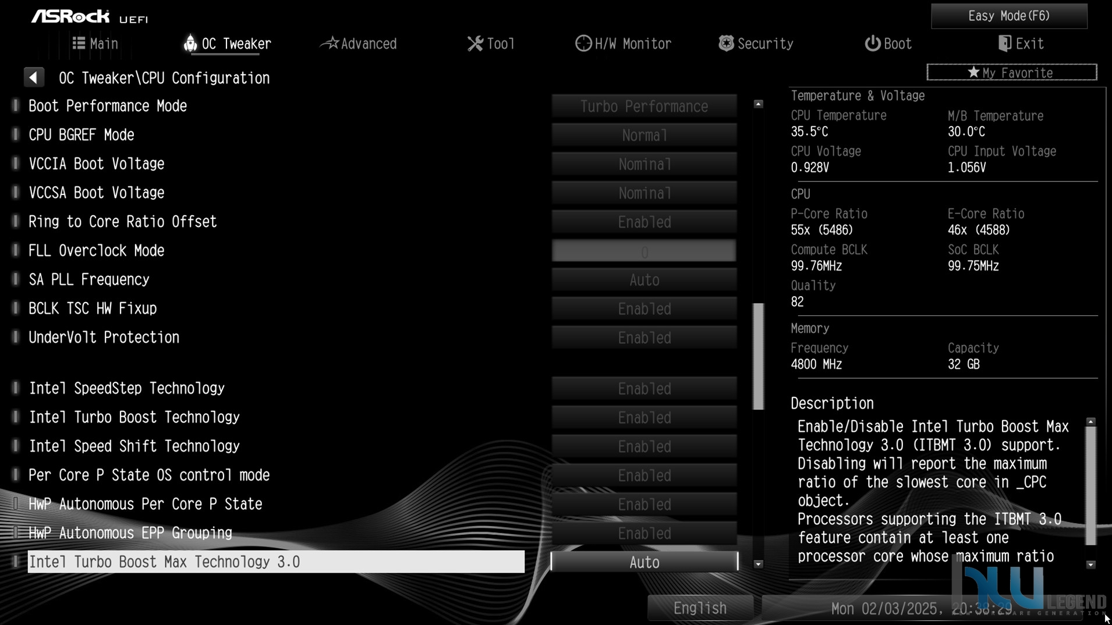Select the Ring to Core Ratio Offset label
Screen dimensions: 1112x625
coord(123,222)
